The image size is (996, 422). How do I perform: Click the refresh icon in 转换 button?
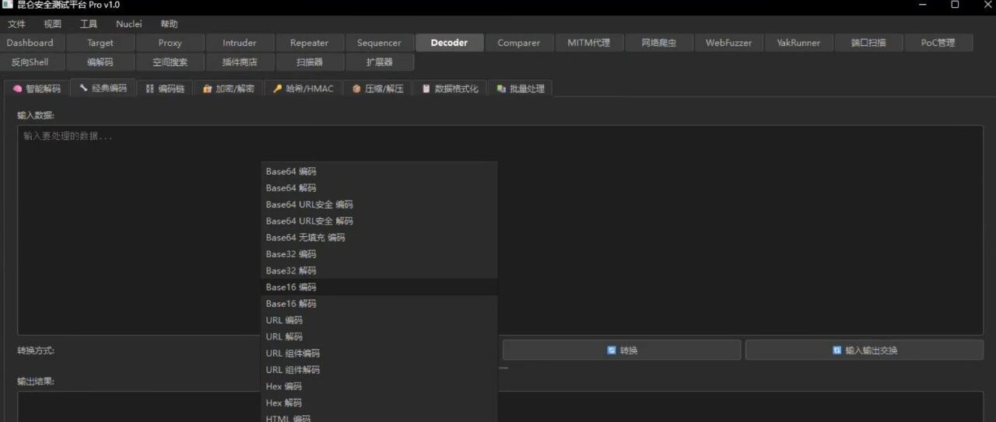click(612, 351)
